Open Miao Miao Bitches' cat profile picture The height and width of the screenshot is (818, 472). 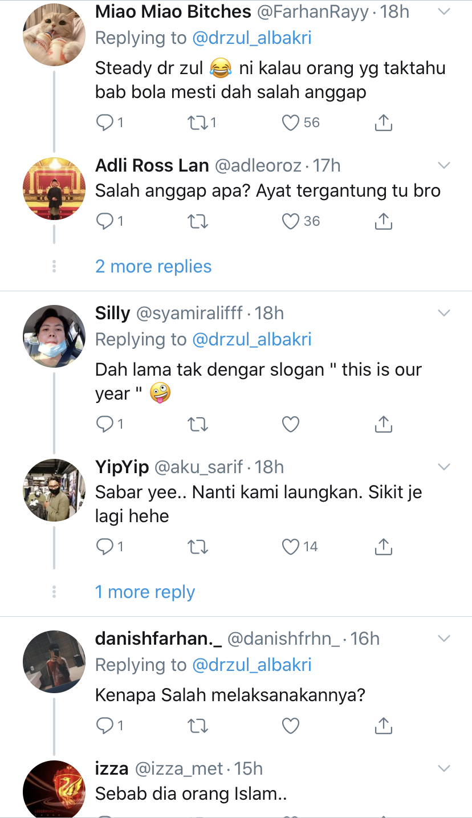pyautogui.click(x=54, y=35)
